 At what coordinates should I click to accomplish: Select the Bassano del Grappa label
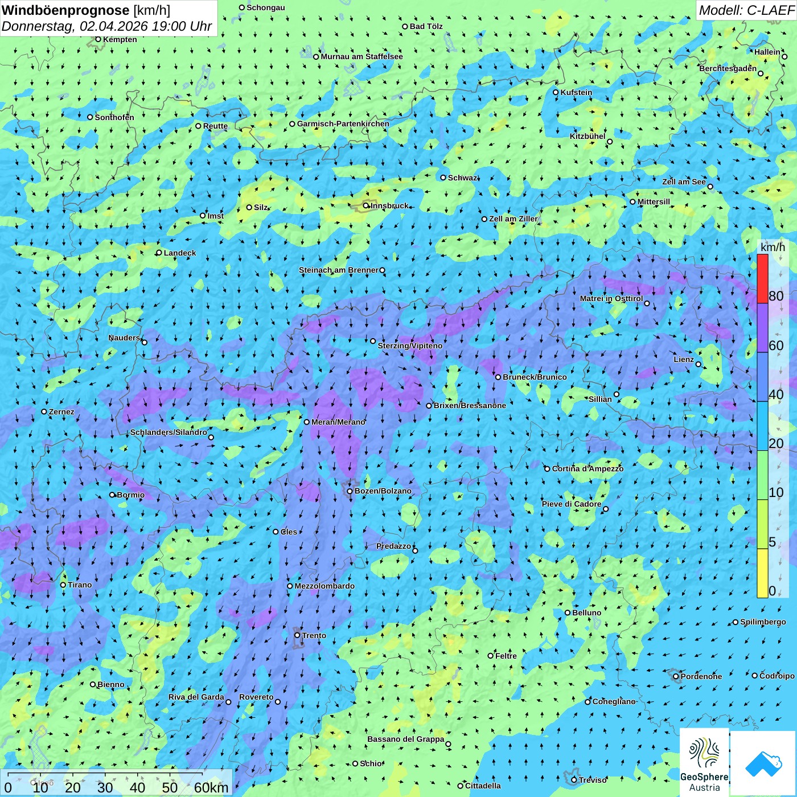tap(406, 739)
